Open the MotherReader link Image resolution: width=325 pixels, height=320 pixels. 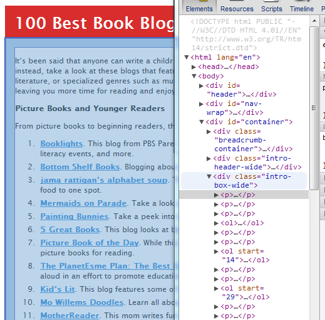point(70,316)
